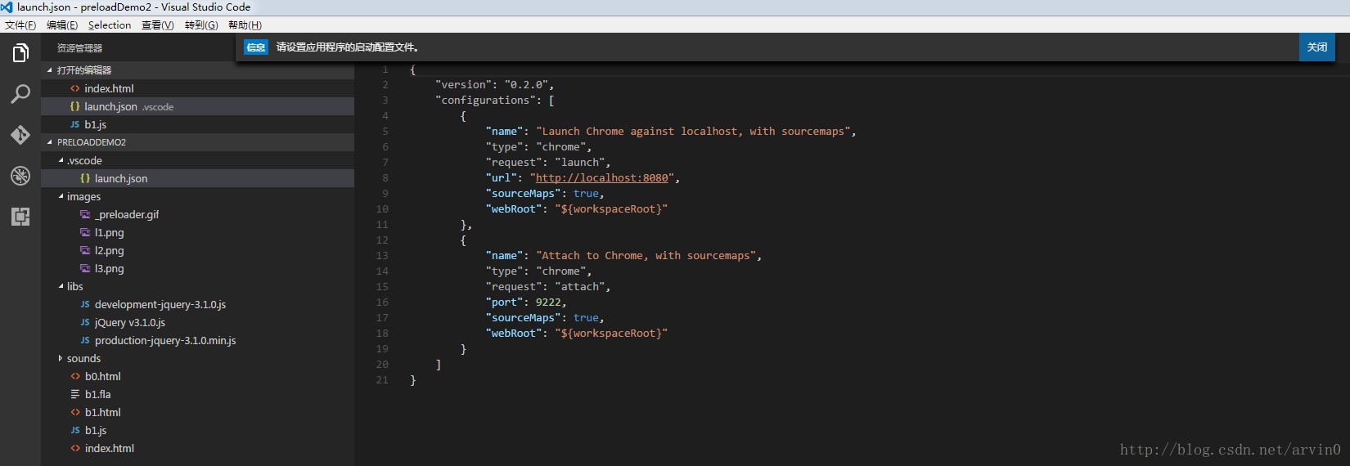Open the Extensions view icon

20,217
